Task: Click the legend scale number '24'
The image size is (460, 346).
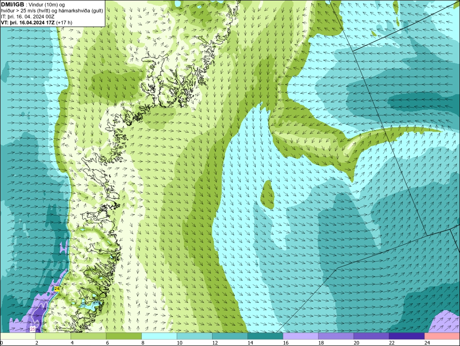Action: tap(427, 343)
